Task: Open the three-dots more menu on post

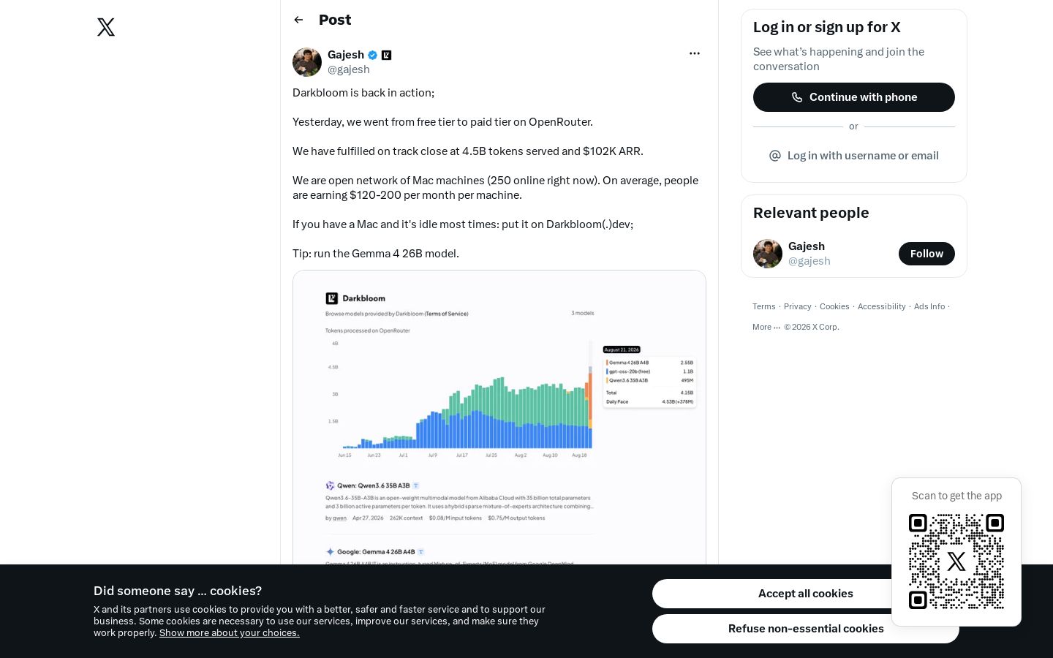Action: click(x=695, y=53)
